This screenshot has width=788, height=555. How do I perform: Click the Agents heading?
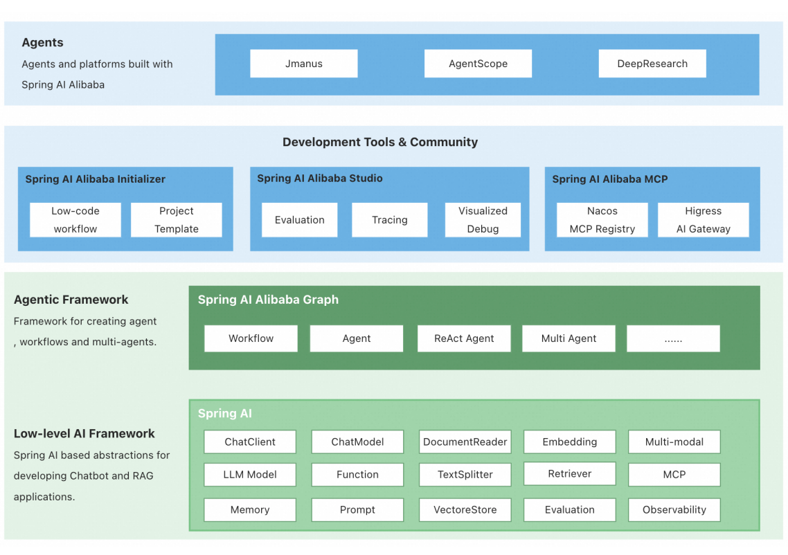click(x=42, y=43)
